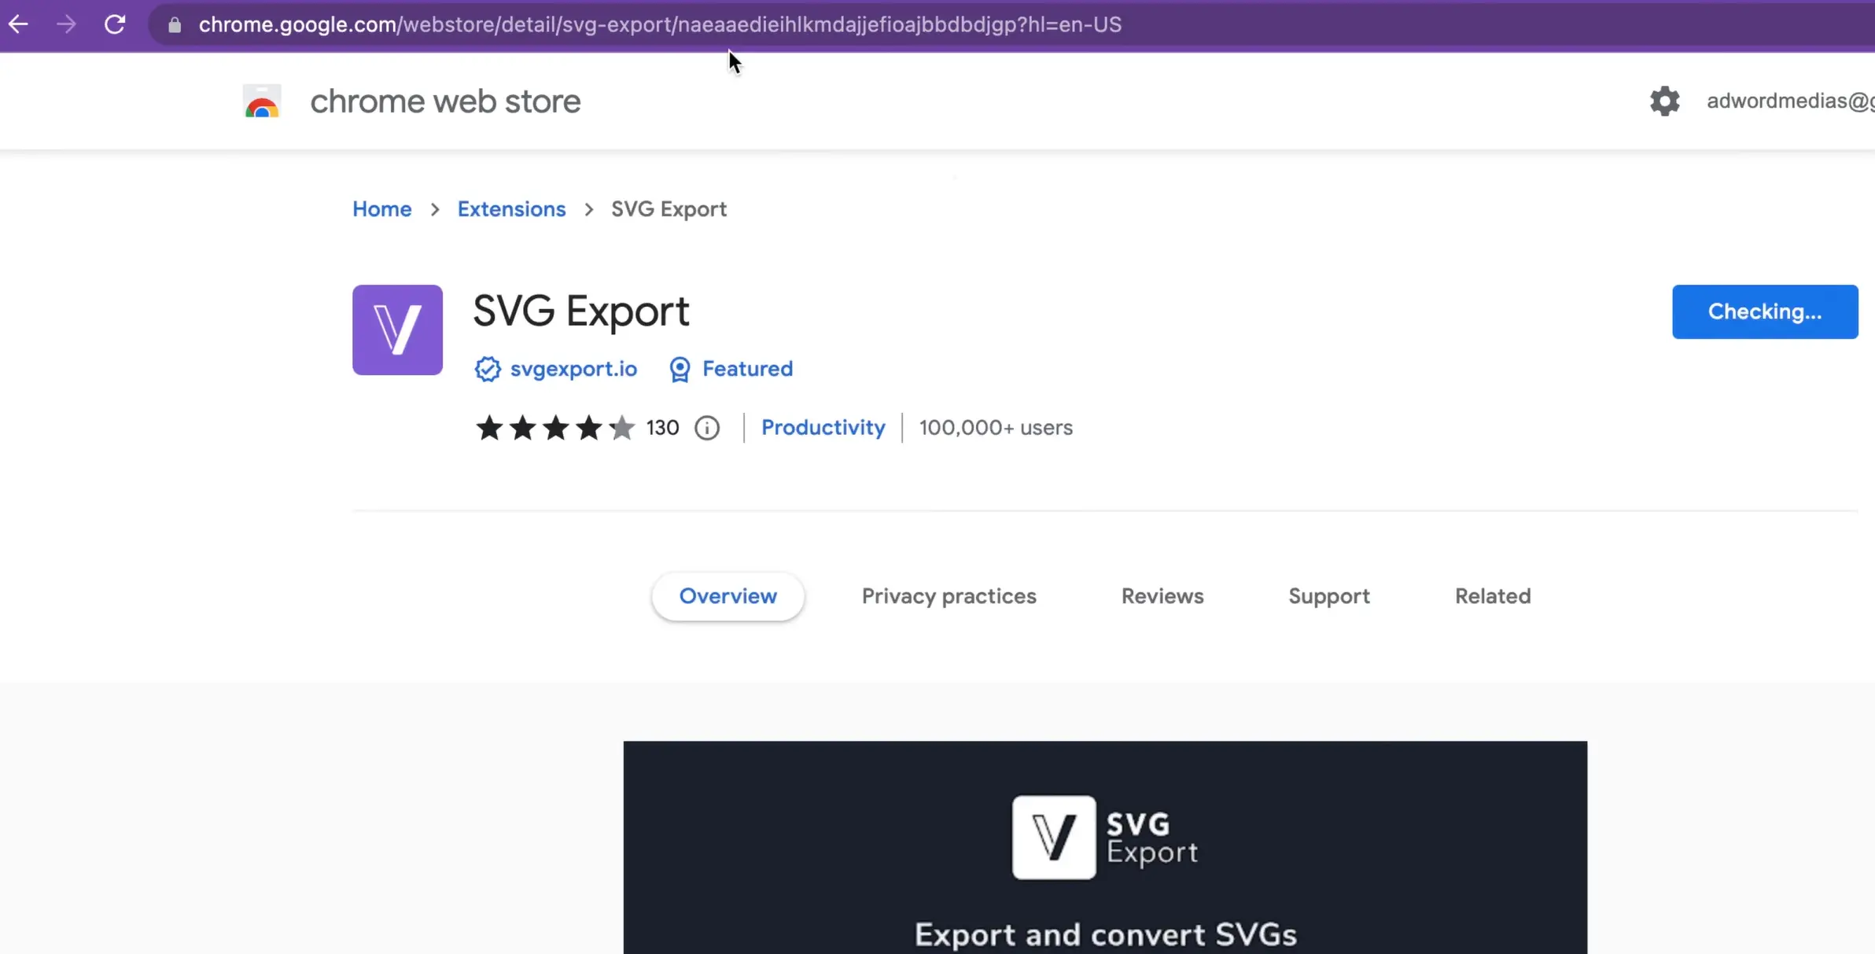Click the site security lock icon

coord(175,24)
